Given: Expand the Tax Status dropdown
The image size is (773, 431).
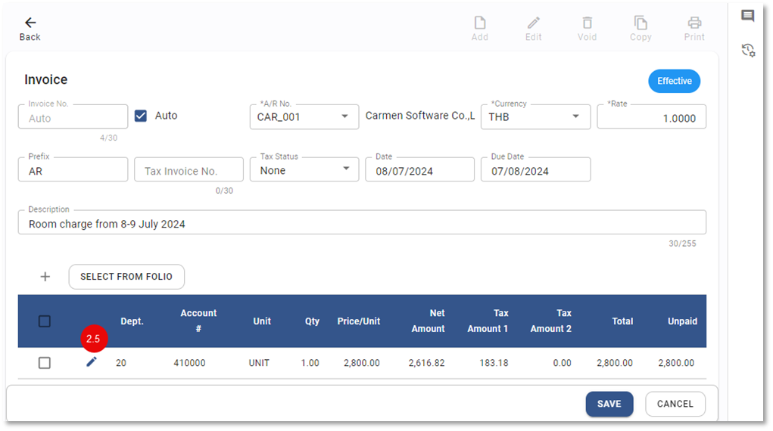Looking at the screenshot, I should pyautogui.click(x=344, y=169).
